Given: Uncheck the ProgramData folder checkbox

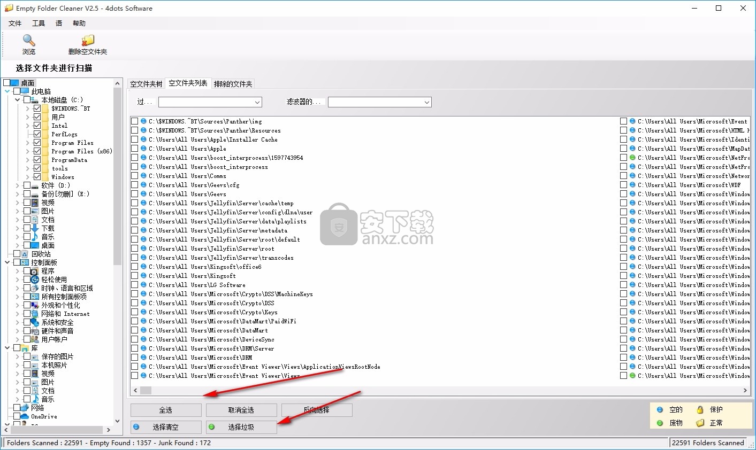Looking at the screenshot, I should 37,160.
